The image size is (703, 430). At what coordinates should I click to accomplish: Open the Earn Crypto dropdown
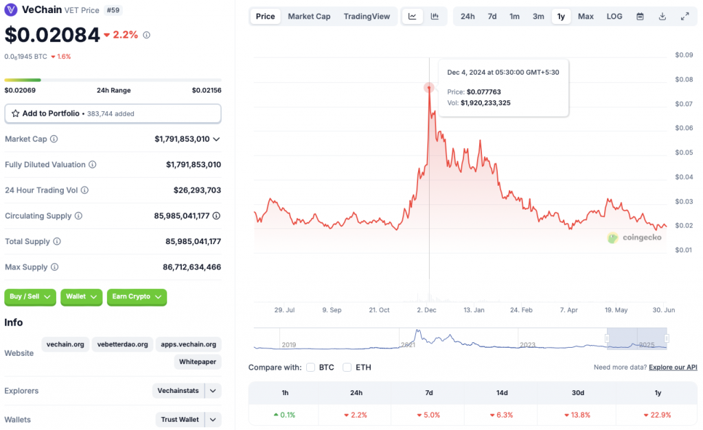click(x=137, y=296)
